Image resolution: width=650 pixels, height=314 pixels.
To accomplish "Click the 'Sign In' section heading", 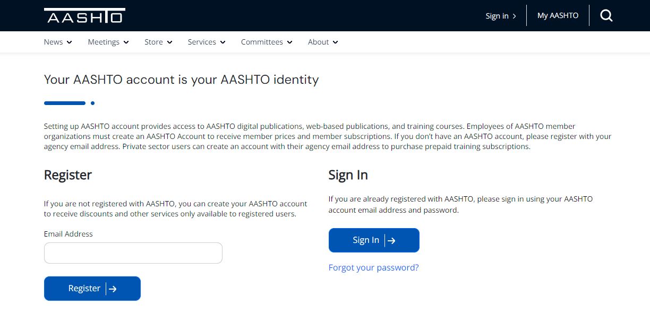I will click(348, 175).
